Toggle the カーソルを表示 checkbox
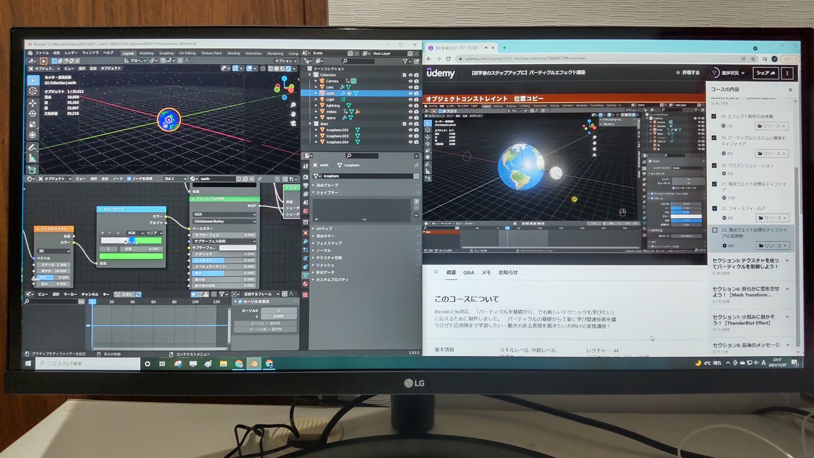The image size is (814, 458). click(x=240, y=302)
